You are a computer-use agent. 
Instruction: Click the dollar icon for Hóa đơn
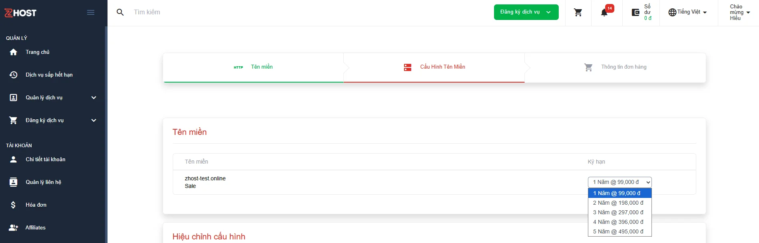[x=13, y=205]
